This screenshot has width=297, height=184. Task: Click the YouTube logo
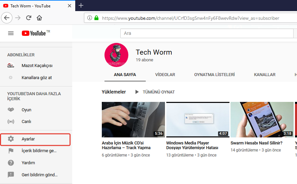[34, 33]
